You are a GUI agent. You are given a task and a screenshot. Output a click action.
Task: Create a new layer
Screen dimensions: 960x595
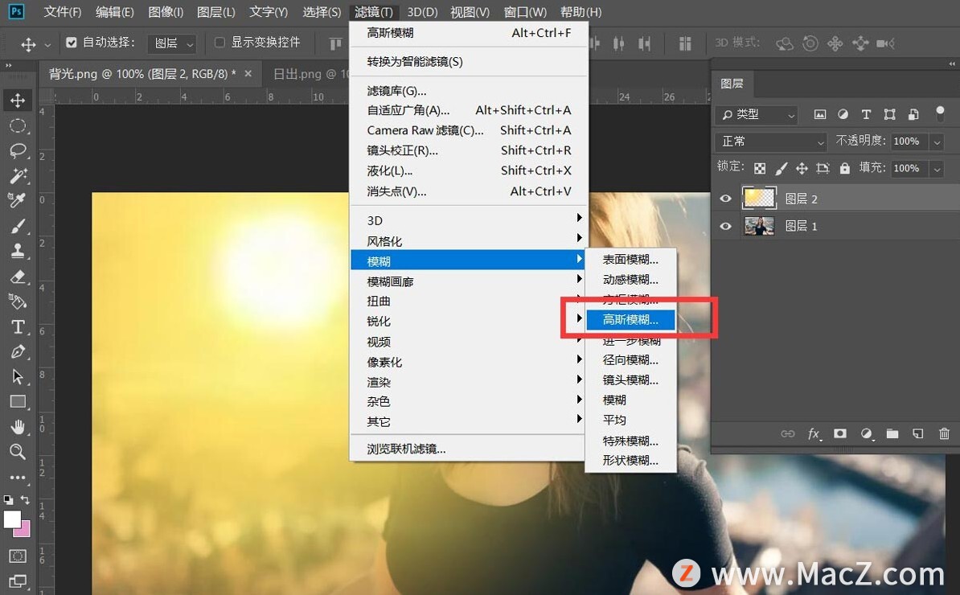point(917,433)
